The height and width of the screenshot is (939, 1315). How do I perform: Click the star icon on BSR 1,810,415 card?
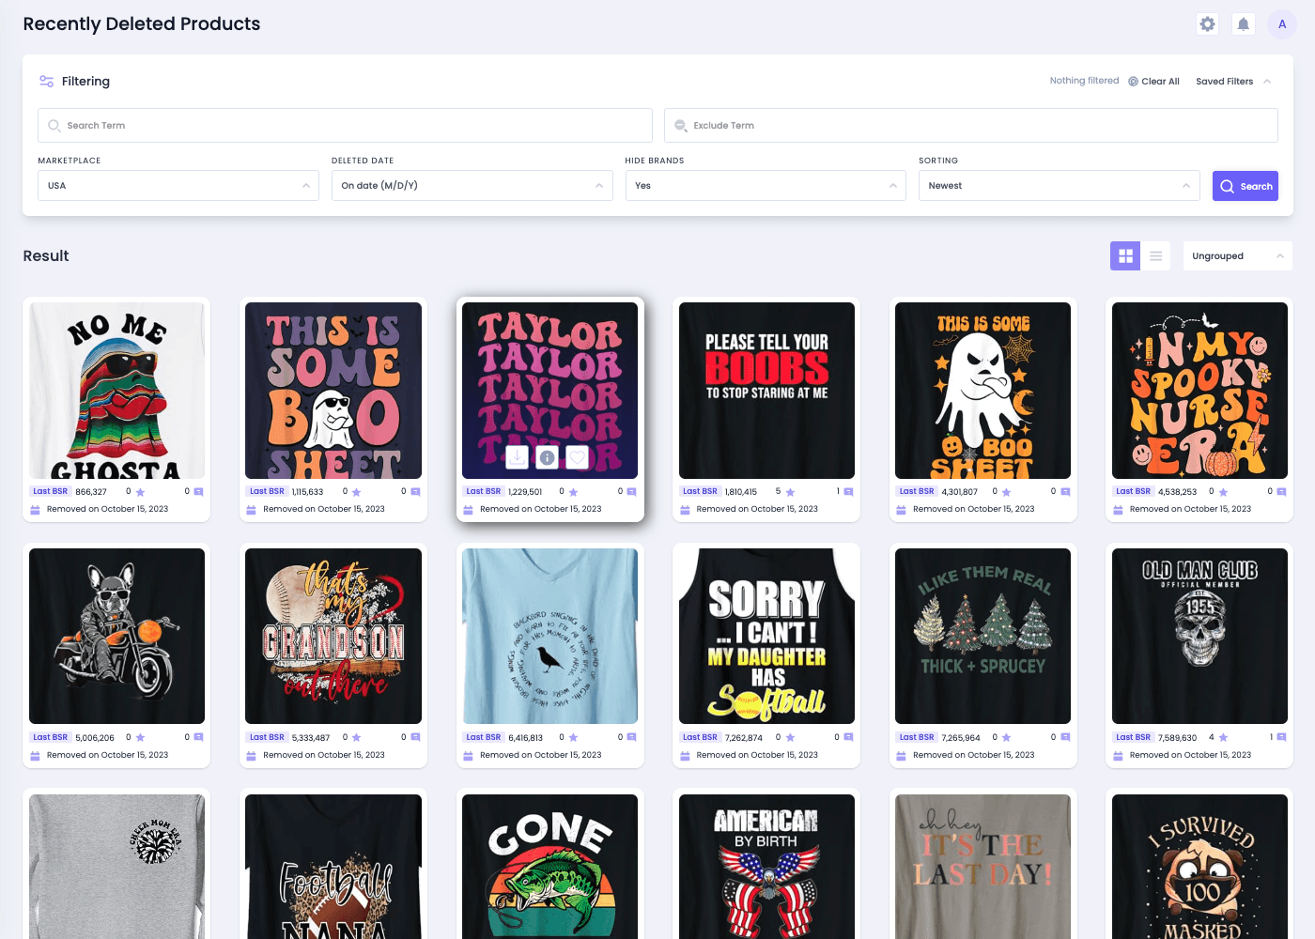tap(790, 492)
